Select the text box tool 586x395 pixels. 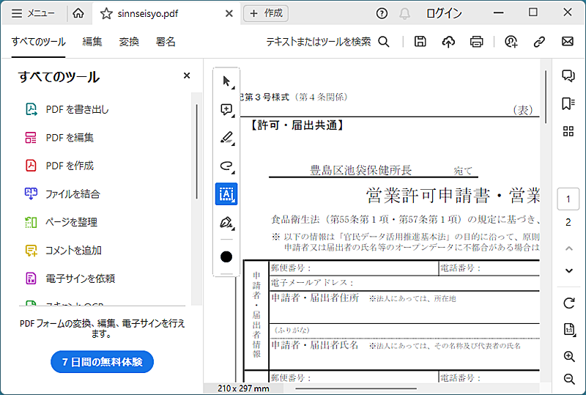click(x=226, y=194)
